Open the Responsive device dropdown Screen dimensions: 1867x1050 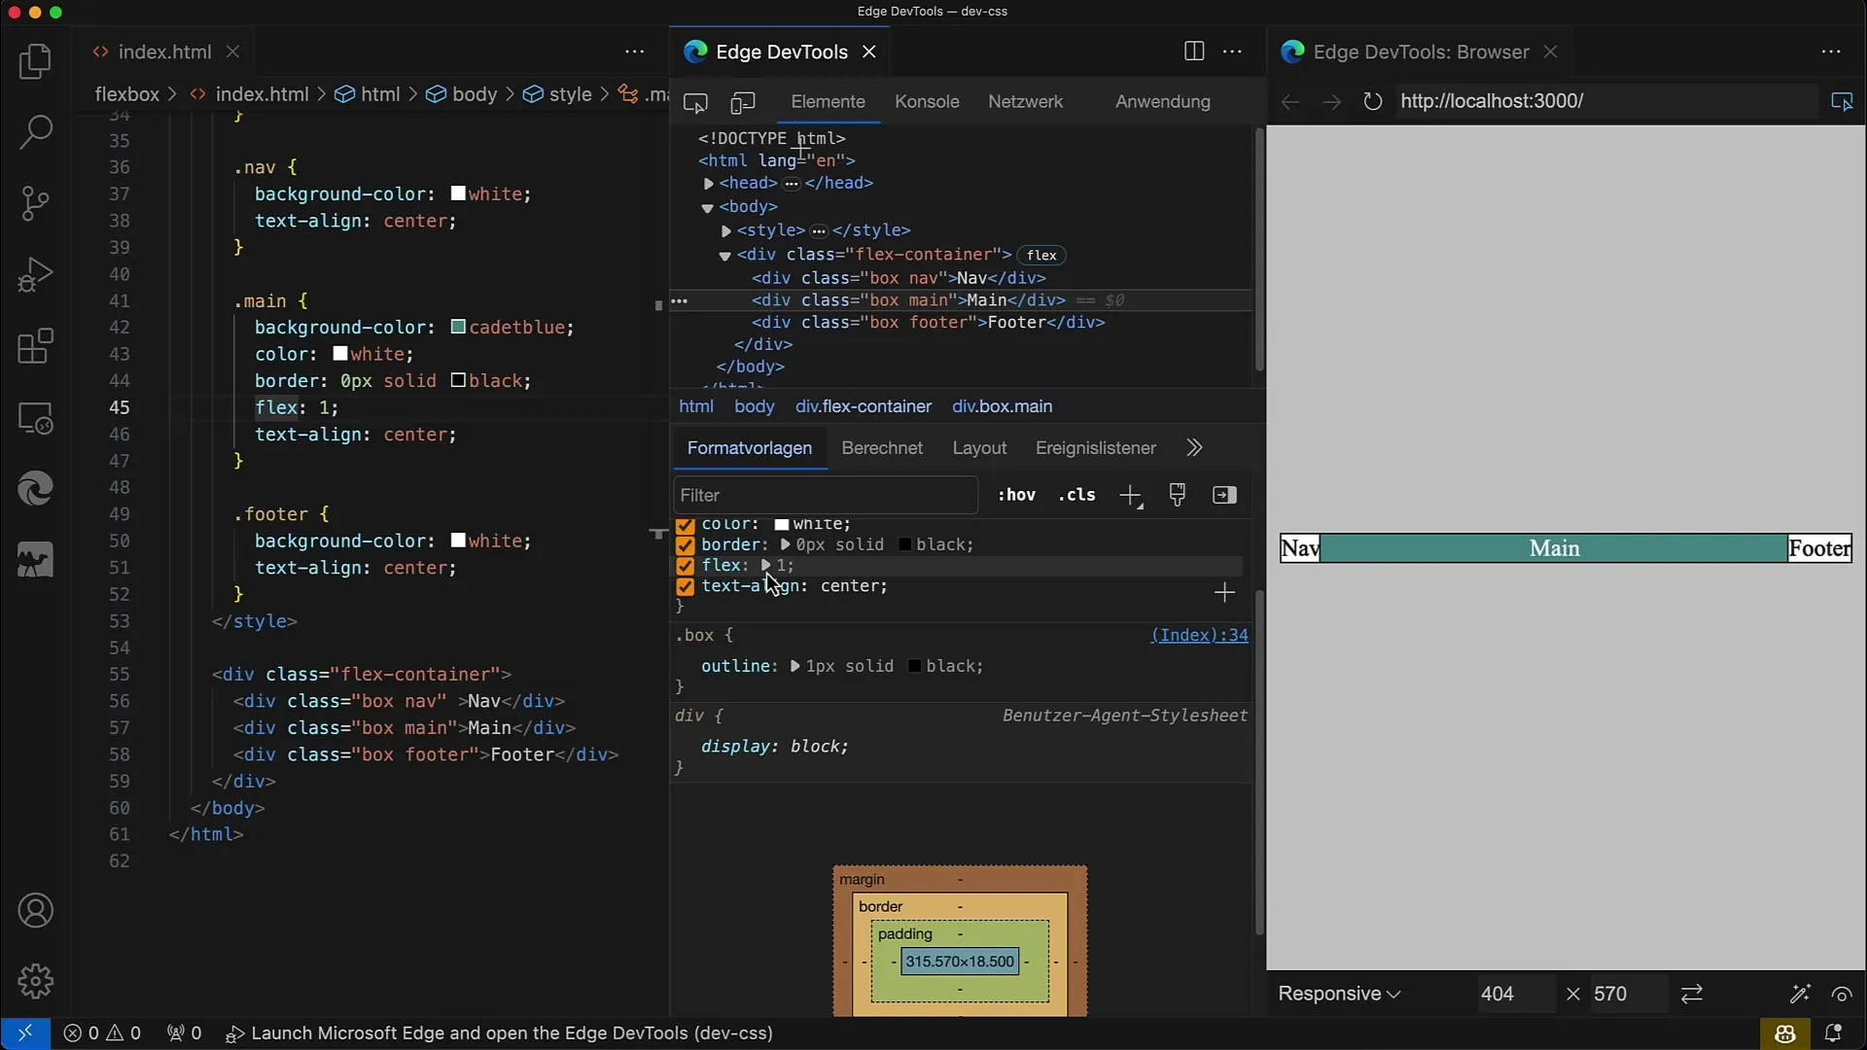1339,994
